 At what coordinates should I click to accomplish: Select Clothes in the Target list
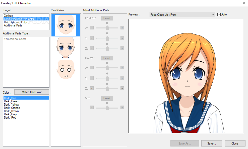[x=26, y=16]
